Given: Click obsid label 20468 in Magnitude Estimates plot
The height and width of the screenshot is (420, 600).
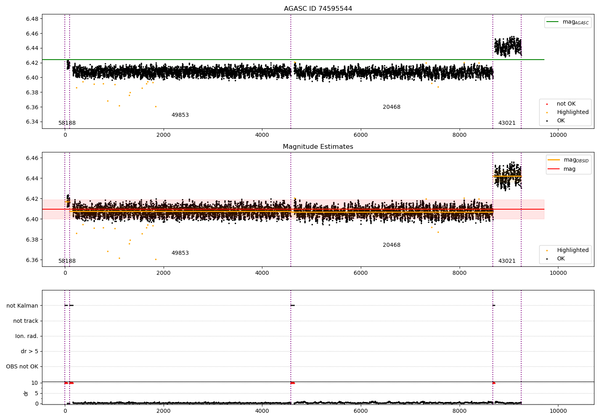Looking at the screenshot, I should tap(392, 245).
